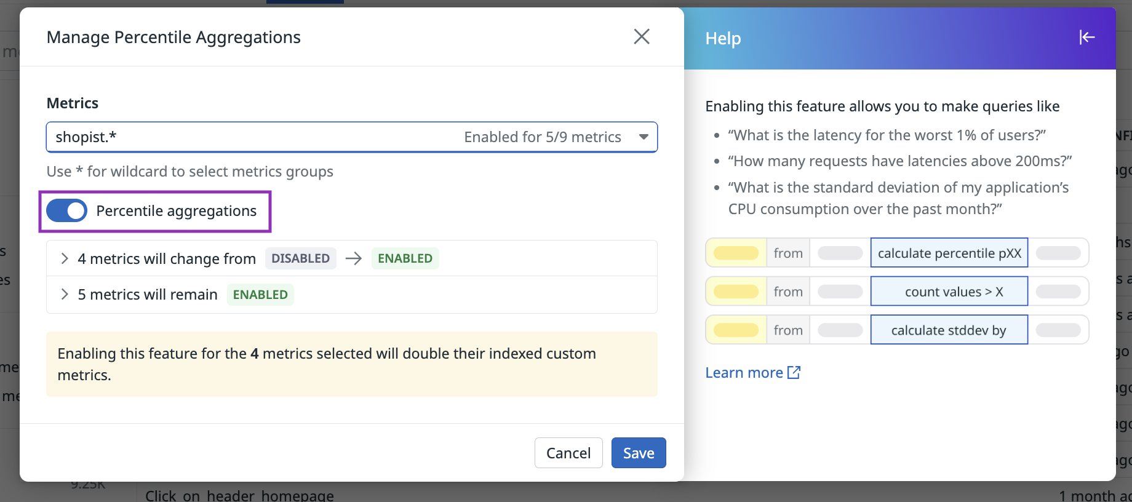Open the metrics dropdown caret
Viewport: 1132px width, 502px height.
pos(644,137)
